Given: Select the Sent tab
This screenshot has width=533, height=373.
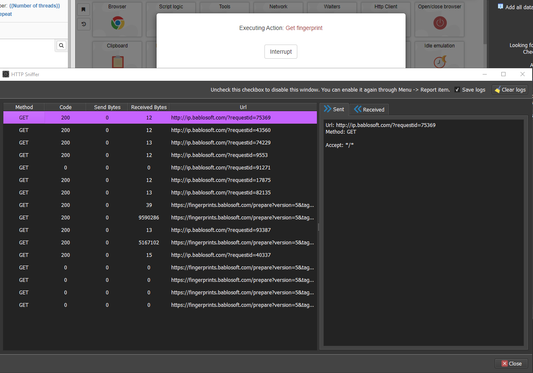Looking at the screenshot, I should 334,109.
